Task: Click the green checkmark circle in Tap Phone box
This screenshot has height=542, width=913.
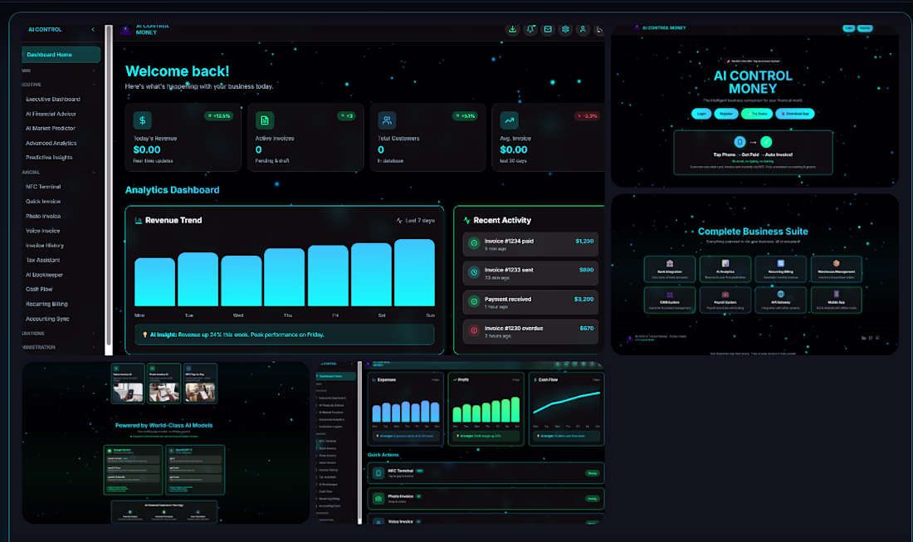Action: click(766, 141)
